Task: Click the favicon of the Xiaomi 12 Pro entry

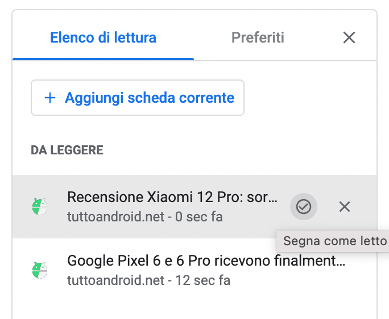Action: (40, 207)
